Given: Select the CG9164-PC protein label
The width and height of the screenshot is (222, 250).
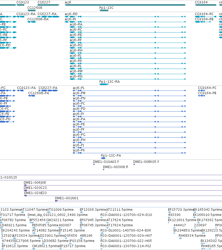Looking at the screenshot, I should click(x=207, y=88).
